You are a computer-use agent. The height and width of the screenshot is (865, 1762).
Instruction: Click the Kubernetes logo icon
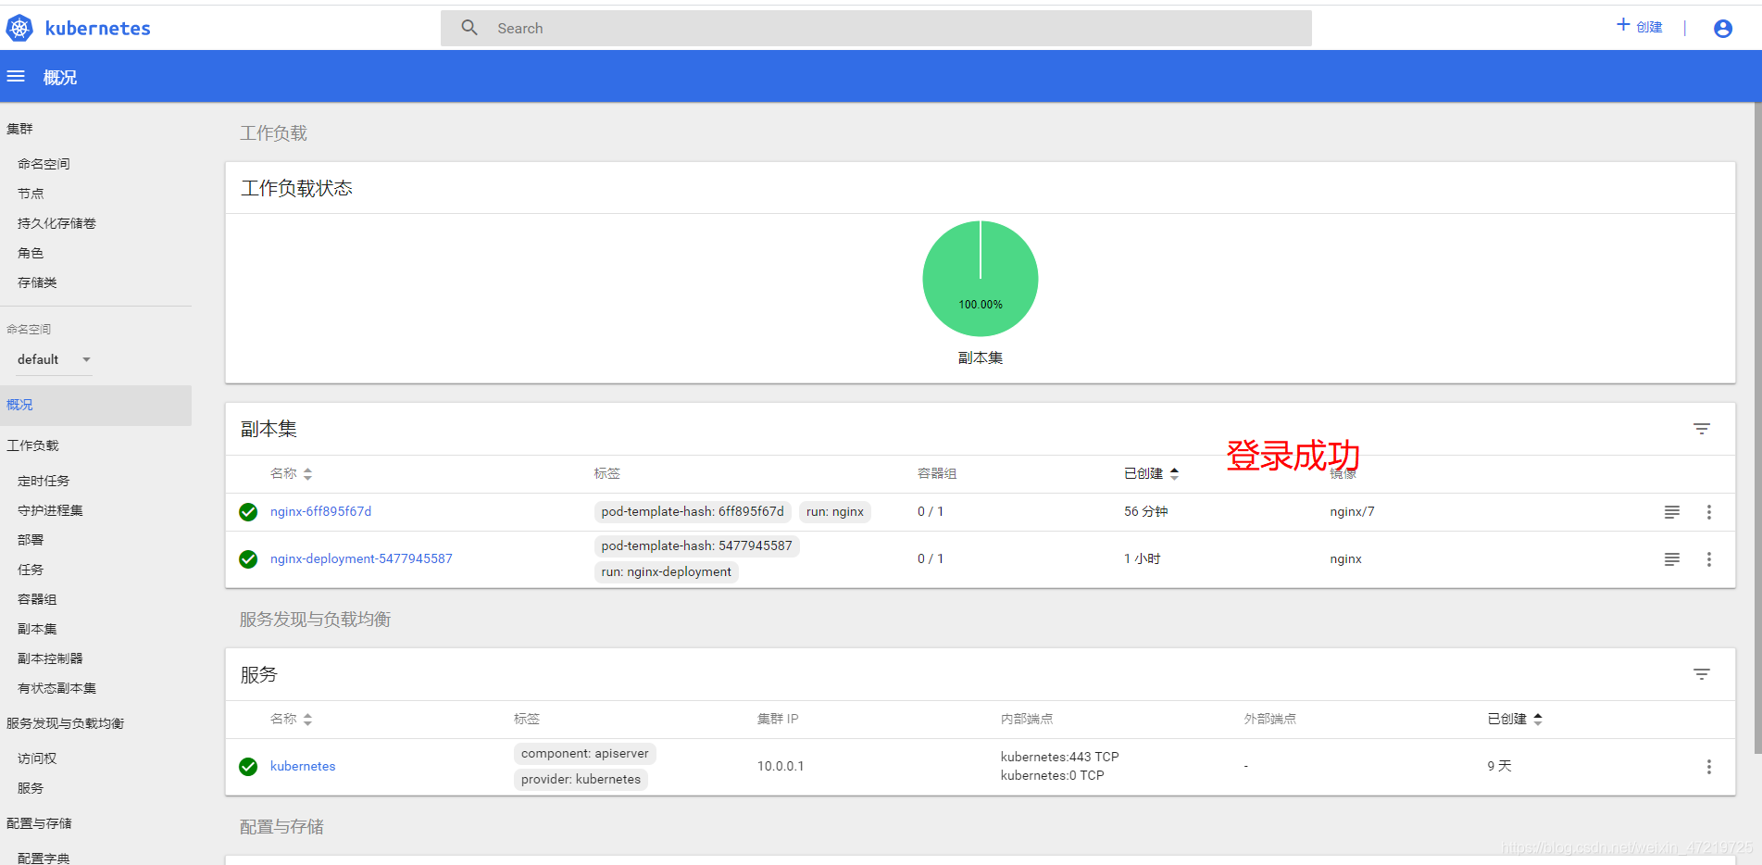click(x=19, y=29)
